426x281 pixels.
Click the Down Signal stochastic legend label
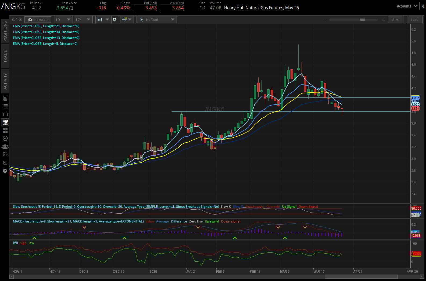pyautogui.click(x=308, y=207)
